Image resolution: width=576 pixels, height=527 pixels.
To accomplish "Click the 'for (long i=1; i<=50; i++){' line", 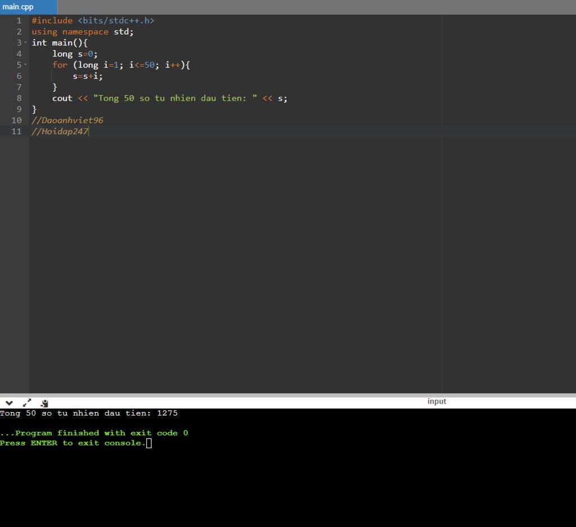I will tap(121, 65).
